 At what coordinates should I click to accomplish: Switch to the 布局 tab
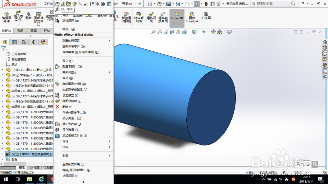click(x=20, y=31)
